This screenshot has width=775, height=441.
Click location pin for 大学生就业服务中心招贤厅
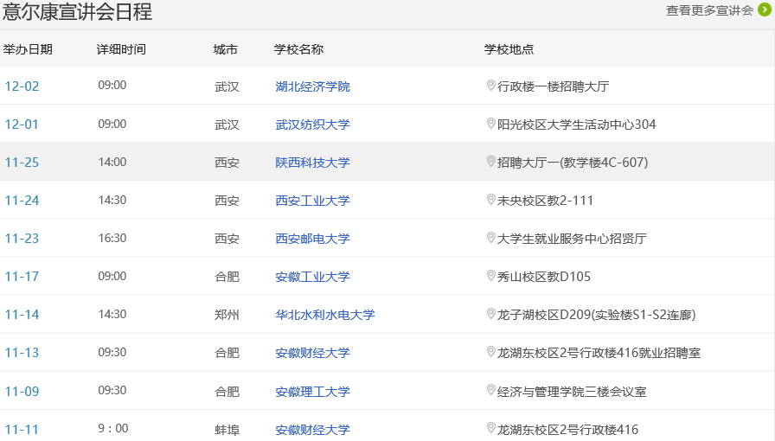pos(490,238)
